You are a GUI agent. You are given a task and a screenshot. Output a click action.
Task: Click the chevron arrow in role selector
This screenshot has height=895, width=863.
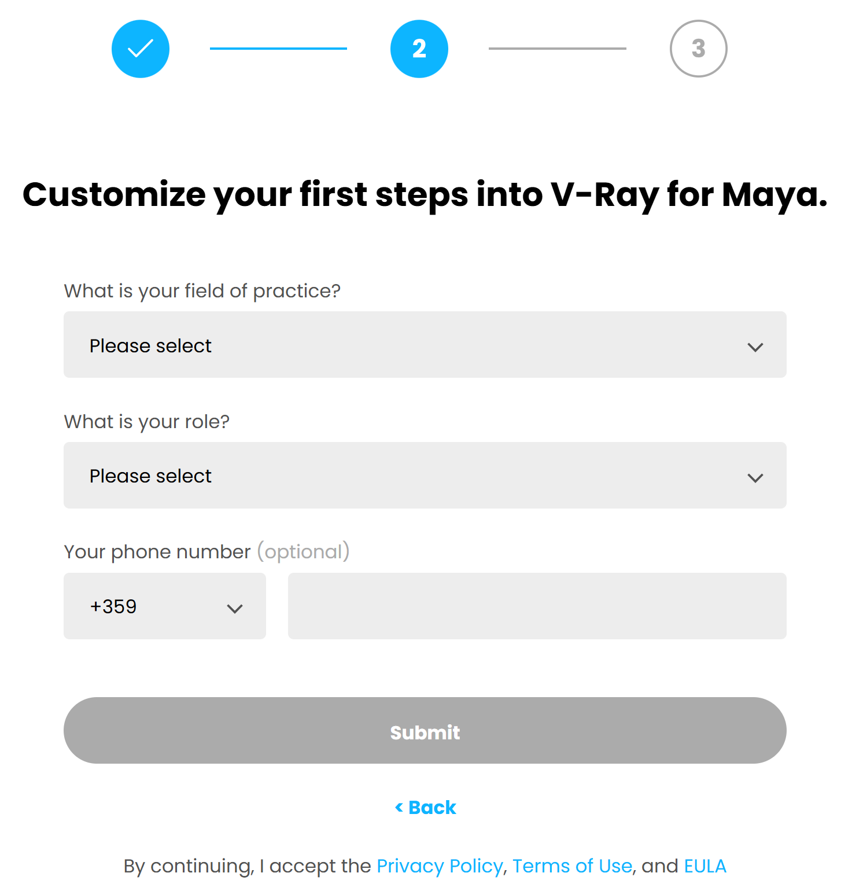pyautogui.click(x=755, y=478)
